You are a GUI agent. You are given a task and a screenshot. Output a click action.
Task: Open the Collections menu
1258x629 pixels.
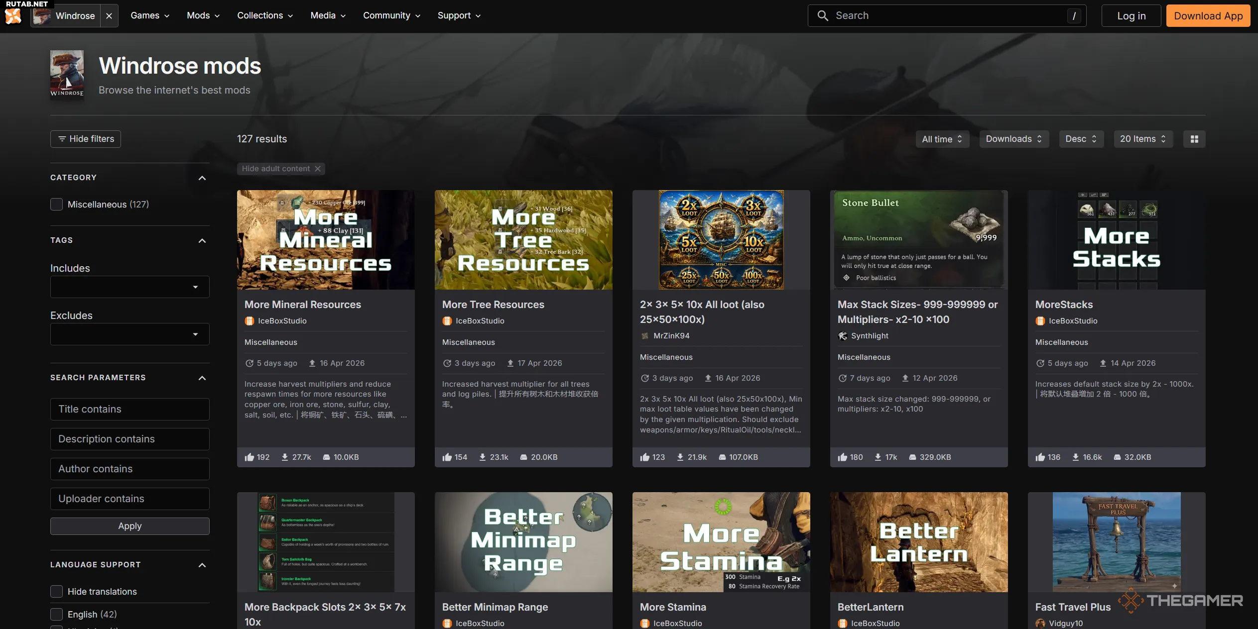point(264,16)
